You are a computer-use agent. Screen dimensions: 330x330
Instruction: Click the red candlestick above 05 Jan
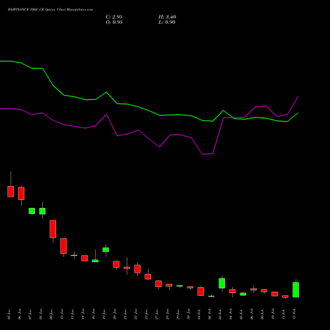coord(11,191)
